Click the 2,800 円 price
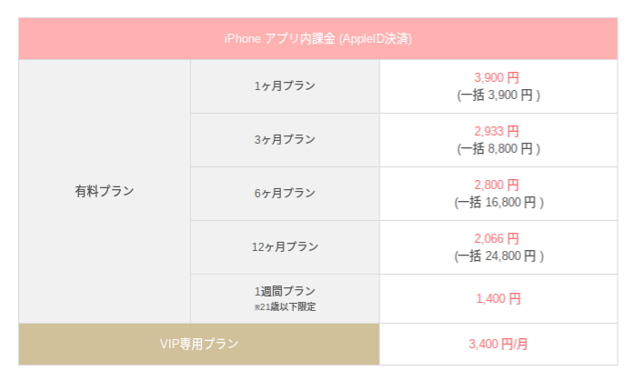The height and width of the screenshot is (381, 634). (x=497, y=185)
